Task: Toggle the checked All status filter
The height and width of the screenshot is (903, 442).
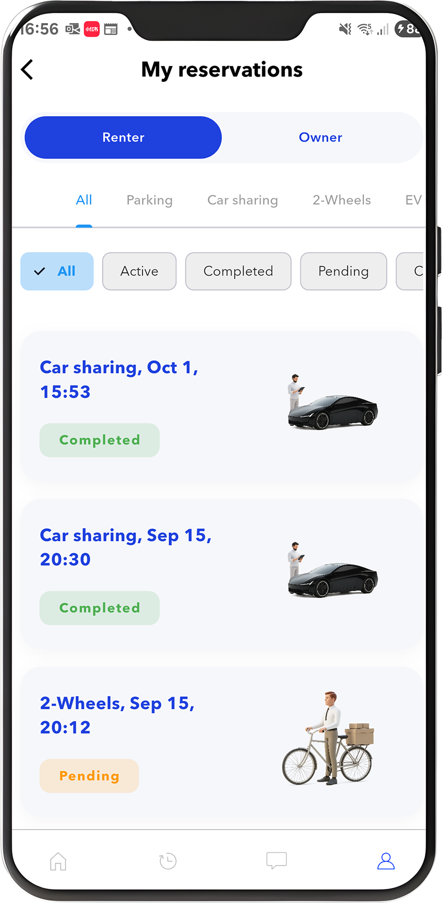Action: (x=57, y=271)
